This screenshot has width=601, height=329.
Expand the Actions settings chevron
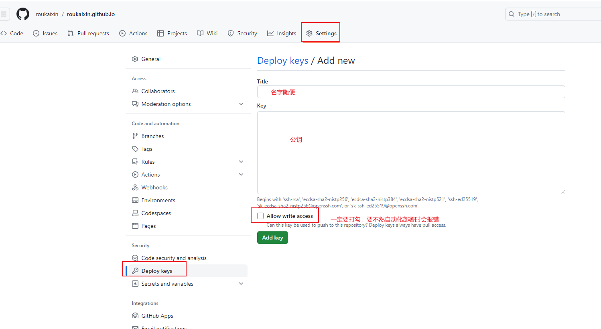(x=241, y=175)
